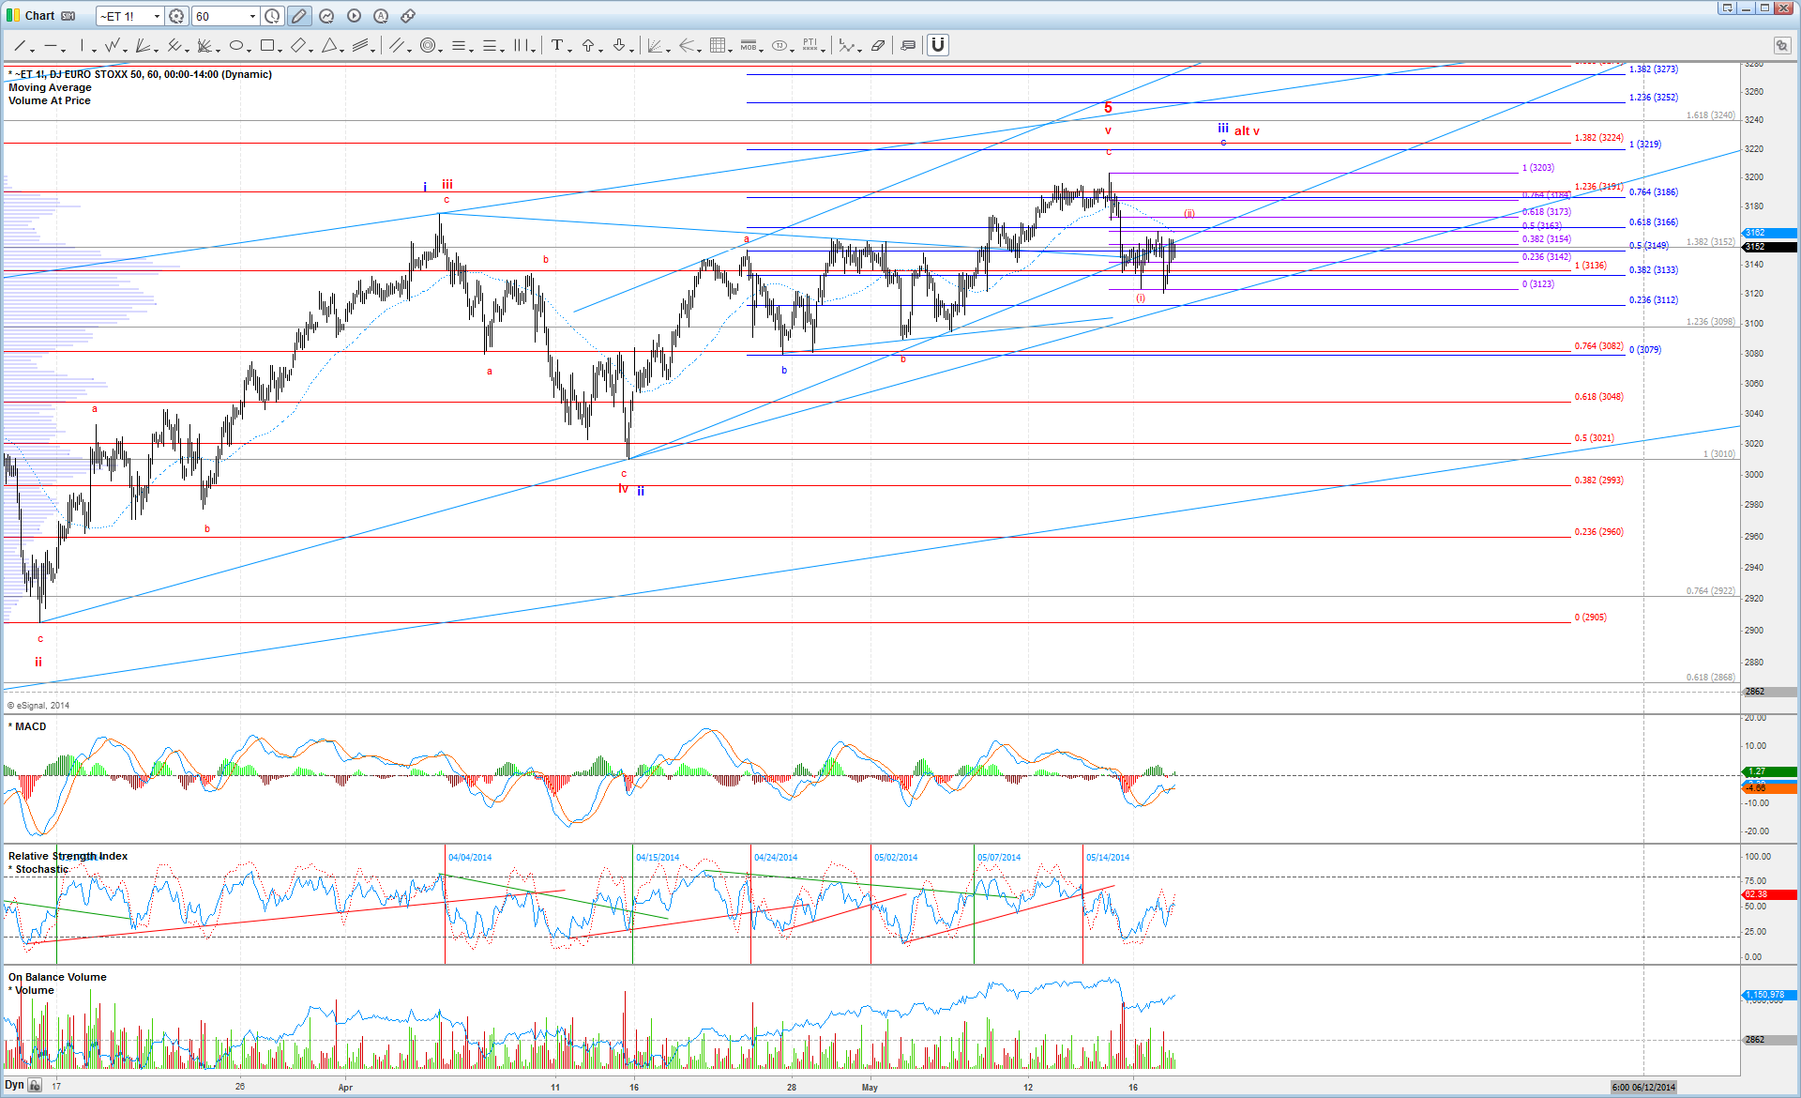
Task: Select the regression channel tool
Action: click(x=174, y=45)
